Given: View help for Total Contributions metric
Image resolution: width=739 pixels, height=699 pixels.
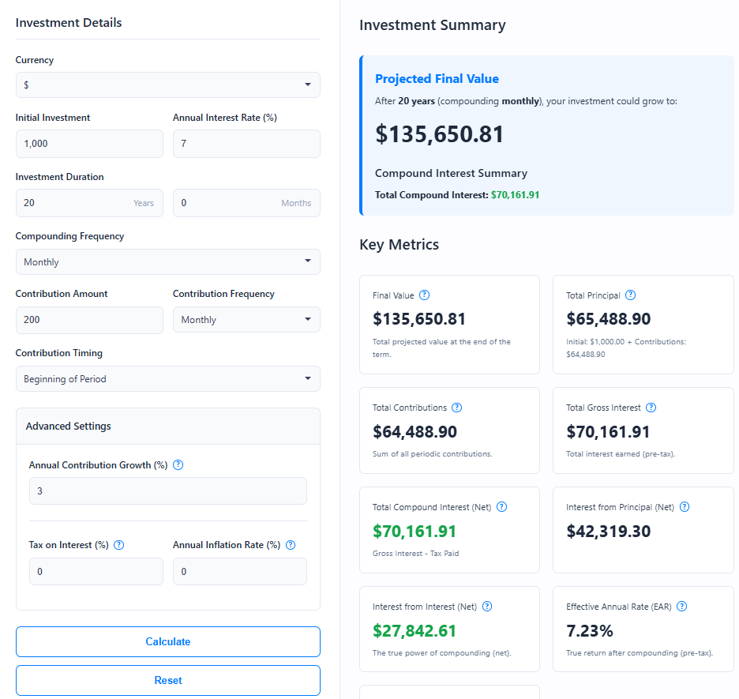Looking at the screenshot, I should 456,408.
